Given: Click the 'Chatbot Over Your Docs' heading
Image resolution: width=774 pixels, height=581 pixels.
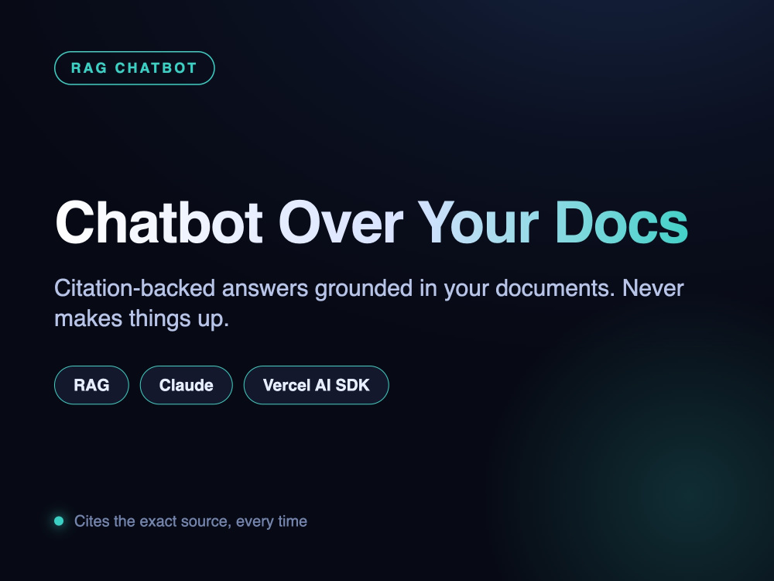Looking at the screenshot, I should [x=372, y=223].
